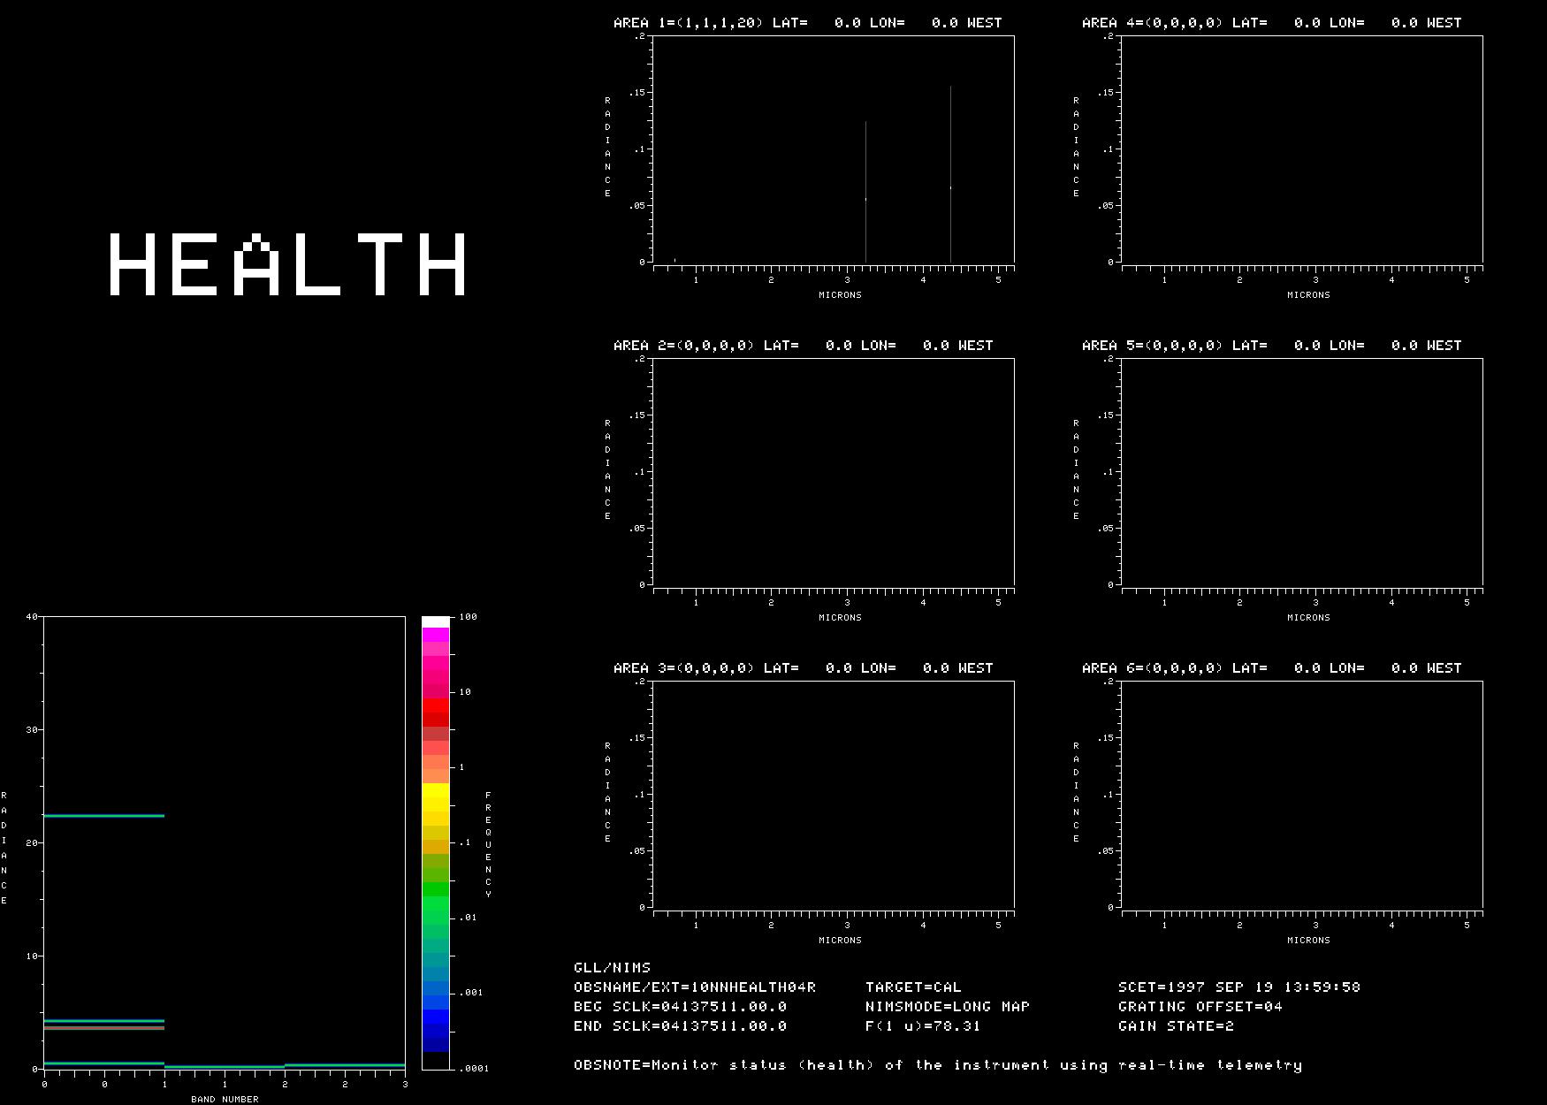Click the "F(1 u)=78.31" value

(x=923, y=1026)
